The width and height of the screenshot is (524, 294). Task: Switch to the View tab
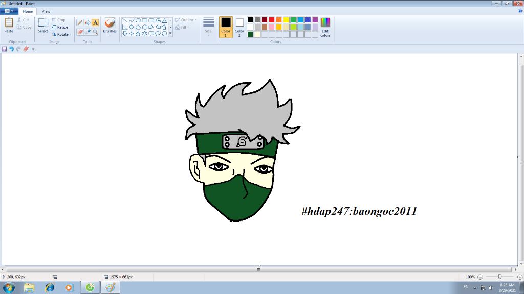tap(46, 11)
